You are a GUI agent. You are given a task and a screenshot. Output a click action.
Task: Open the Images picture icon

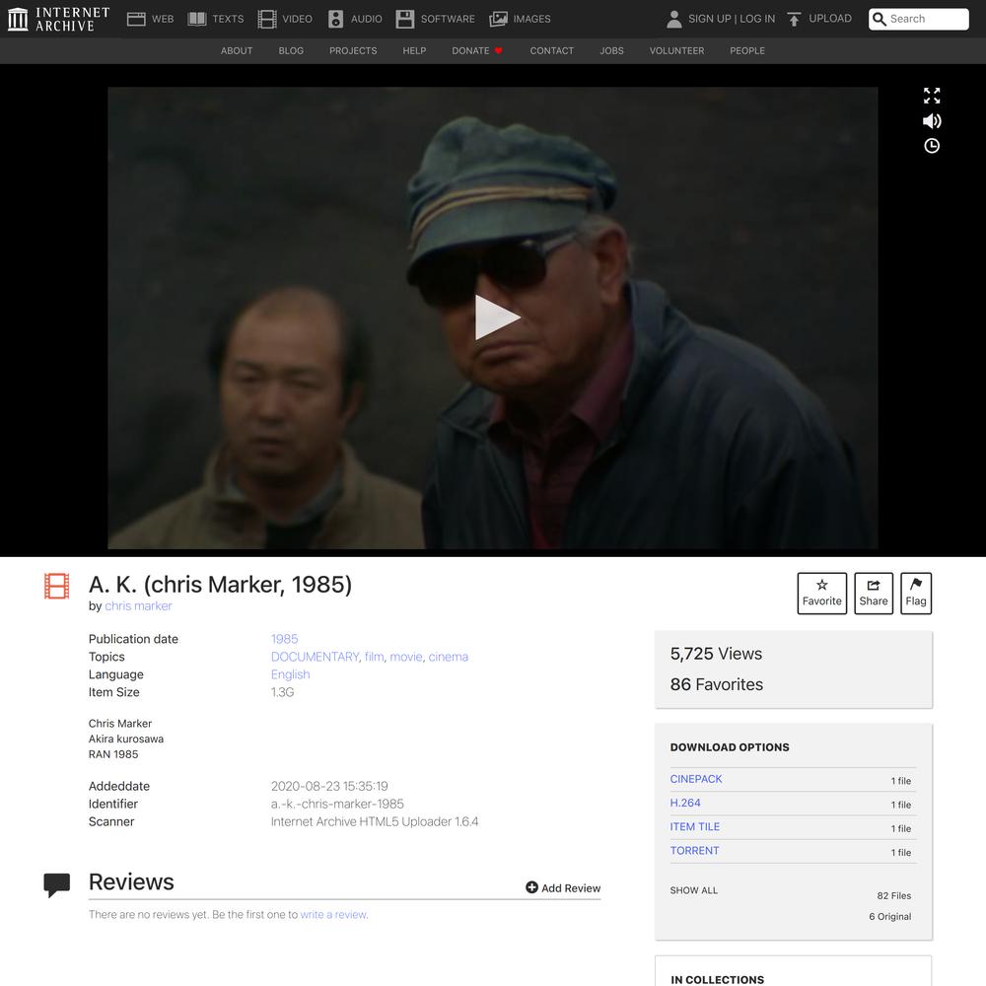click(498, 19)
